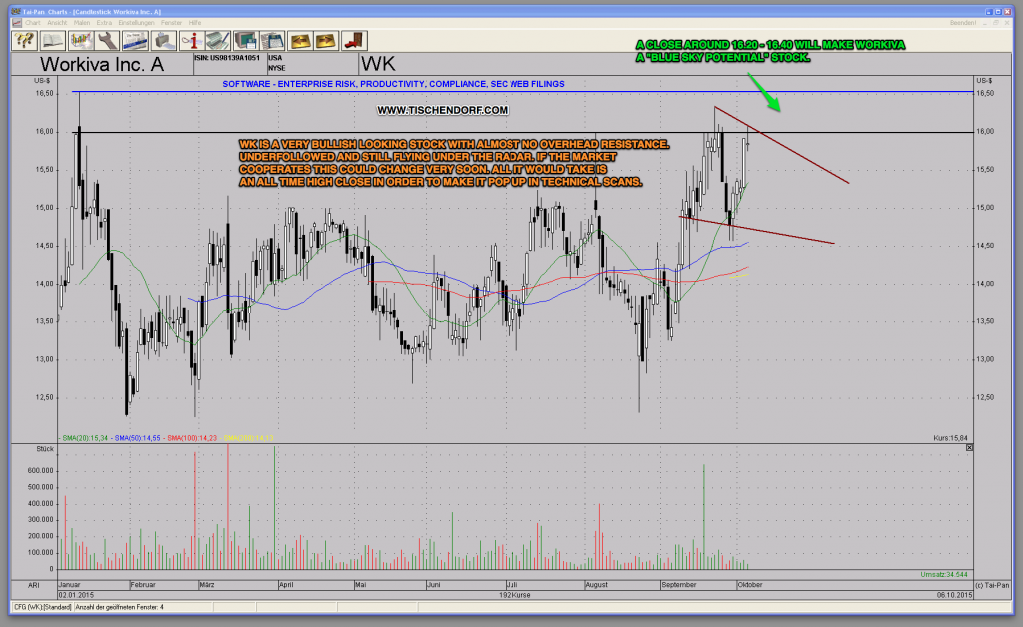Image resolution: width=1023 pixels, height=627 pixels.
Task: Select the bar chart statistics icon
Action: point(82,40)
